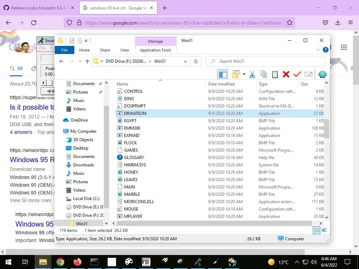Open the Google apps grid icon

344,47
